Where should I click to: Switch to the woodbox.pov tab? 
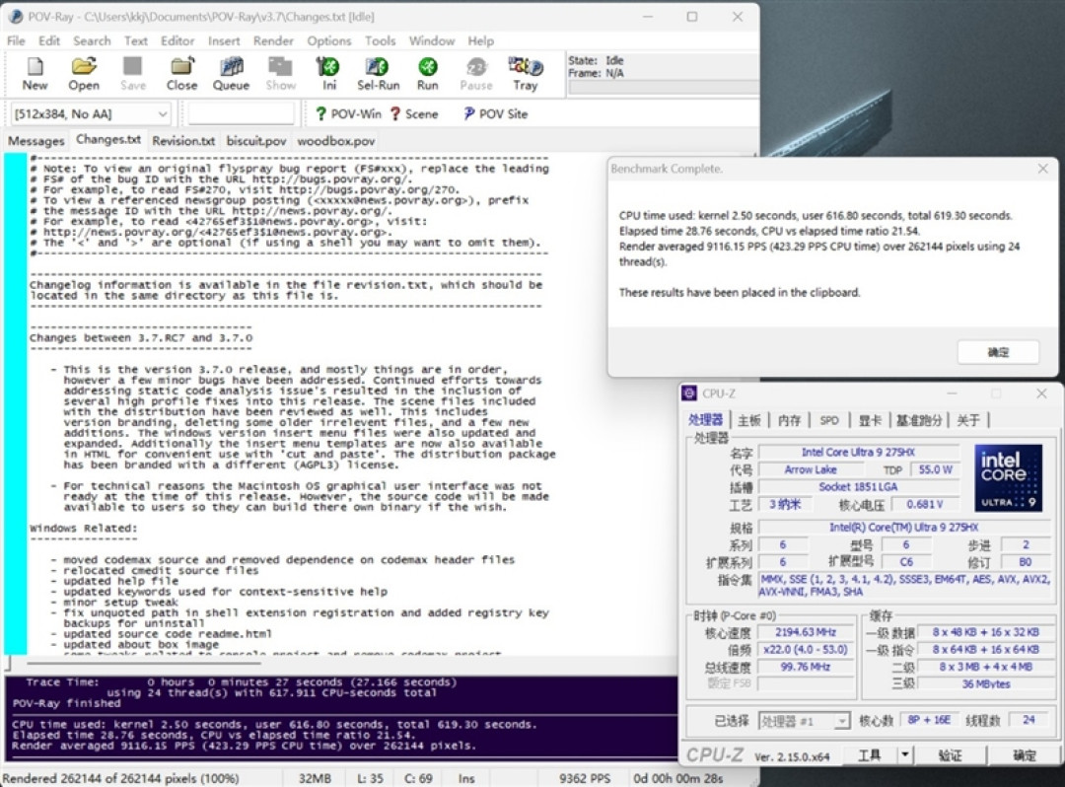click(335, 141)
